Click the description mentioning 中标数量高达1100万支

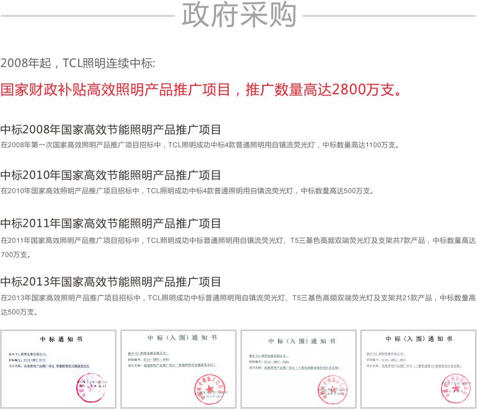click(199, 144)
